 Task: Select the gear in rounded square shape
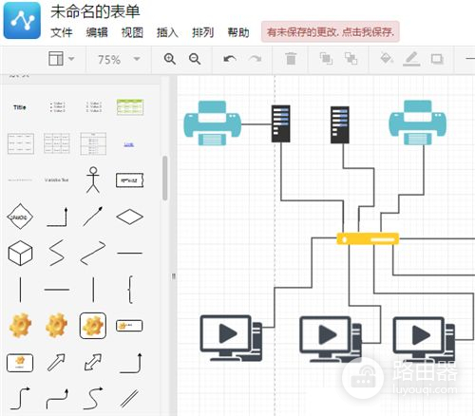[93, 326]
